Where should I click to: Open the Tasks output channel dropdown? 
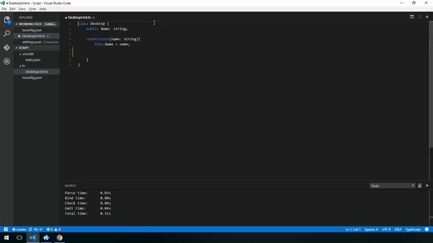392,186
